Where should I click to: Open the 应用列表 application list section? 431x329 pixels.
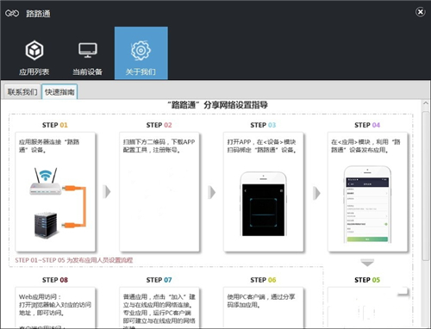34,58
